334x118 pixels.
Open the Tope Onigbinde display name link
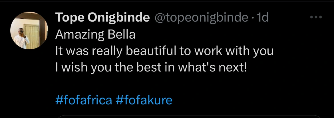click(x=102, y=18)
